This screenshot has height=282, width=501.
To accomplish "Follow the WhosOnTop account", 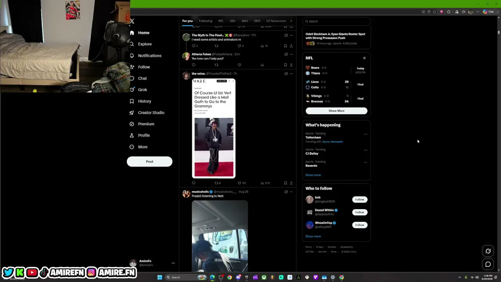I will [360, 225].
